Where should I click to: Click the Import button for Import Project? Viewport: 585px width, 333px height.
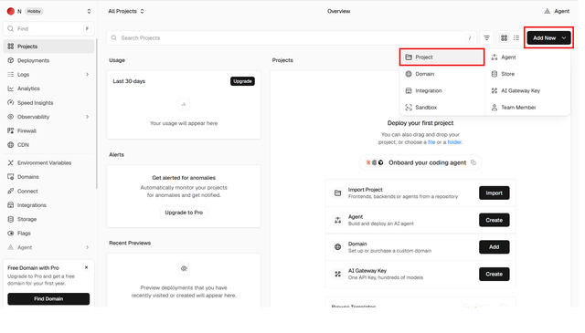[x=494, y=193]
